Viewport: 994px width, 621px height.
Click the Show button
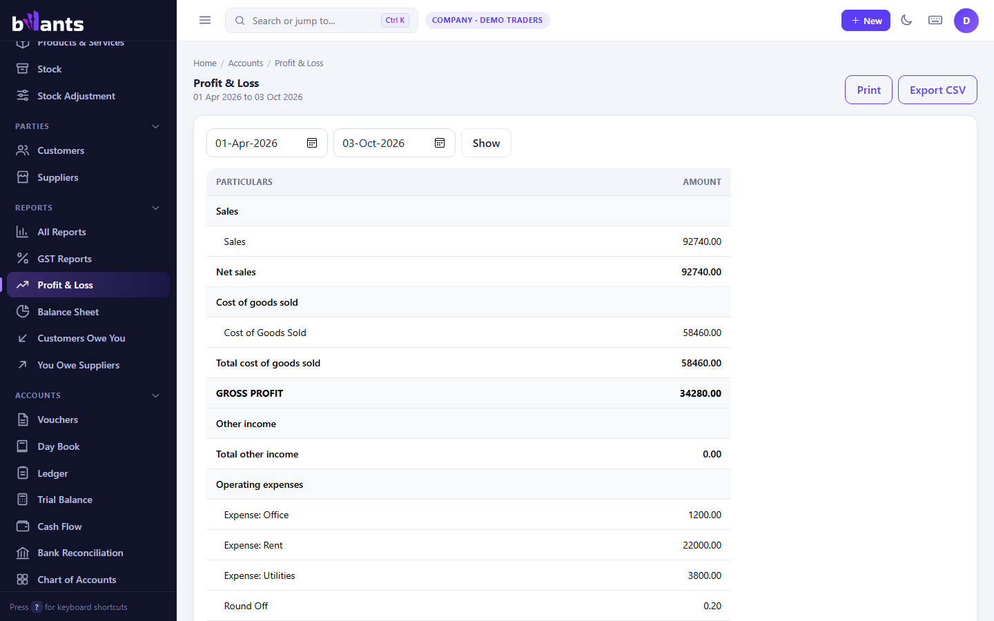(486, 143)
